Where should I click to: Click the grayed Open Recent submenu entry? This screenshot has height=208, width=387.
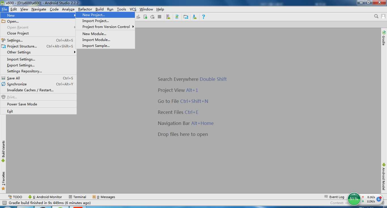[x=38, y=27]
